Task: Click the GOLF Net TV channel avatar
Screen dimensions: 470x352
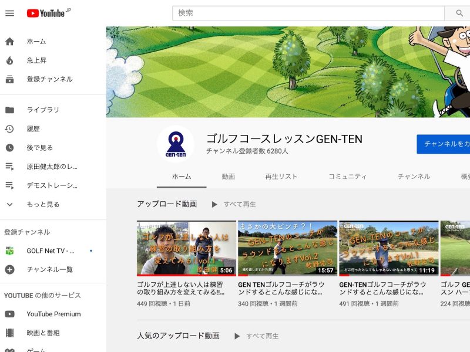Action: tap(9, 251)
